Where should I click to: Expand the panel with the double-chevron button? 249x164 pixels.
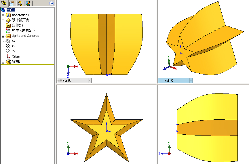[52, 3]
